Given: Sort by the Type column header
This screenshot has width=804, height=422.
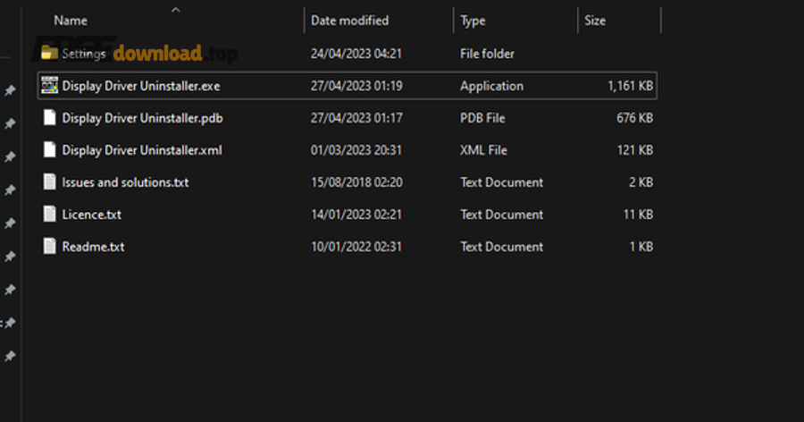Looking at the screenshot, I should [473, 21].
